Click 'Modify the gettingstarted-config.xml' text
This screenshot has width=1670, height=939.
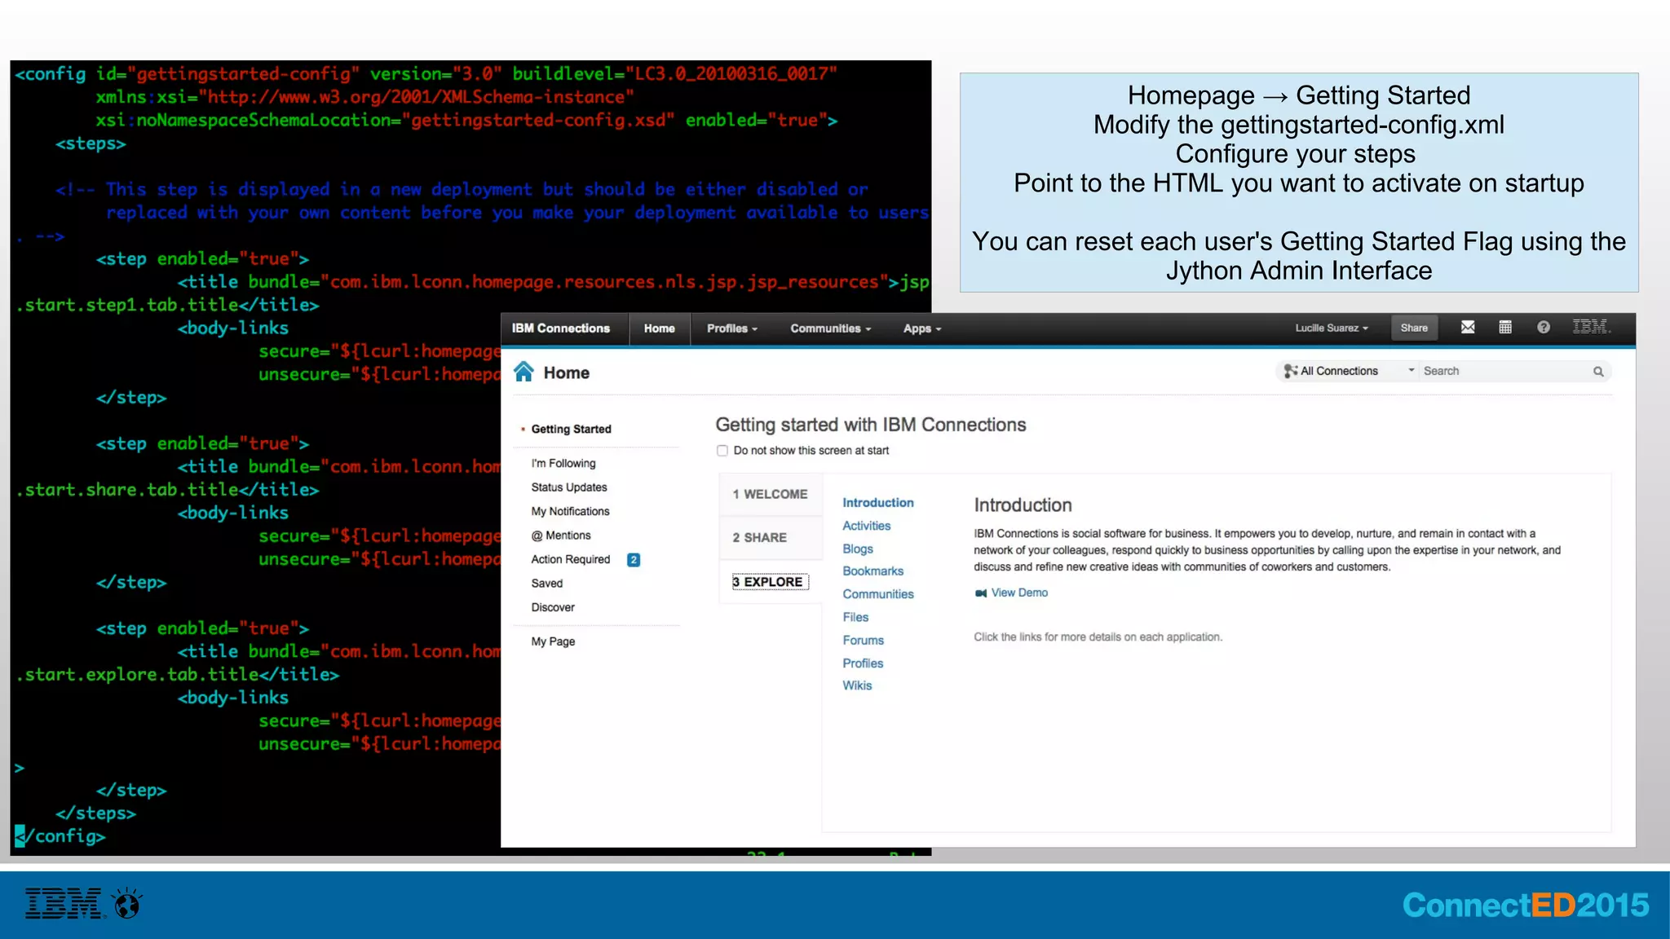pyautogui.click(x=1299, y=125)
